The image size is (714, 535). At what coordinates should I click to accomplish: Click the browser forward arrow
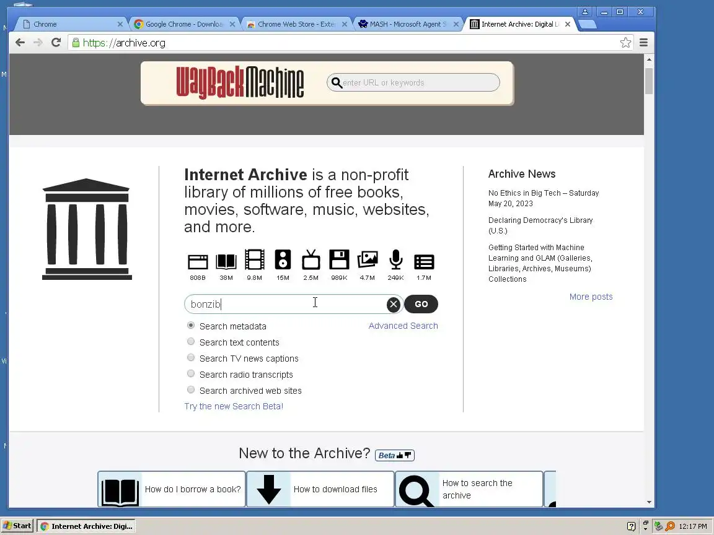(38, 42)
